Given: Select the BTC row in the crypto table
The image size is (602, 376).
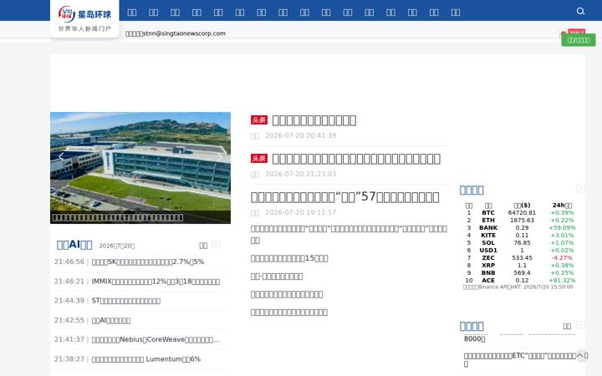Looking at the screenshot, I should [x=520, y=212].
